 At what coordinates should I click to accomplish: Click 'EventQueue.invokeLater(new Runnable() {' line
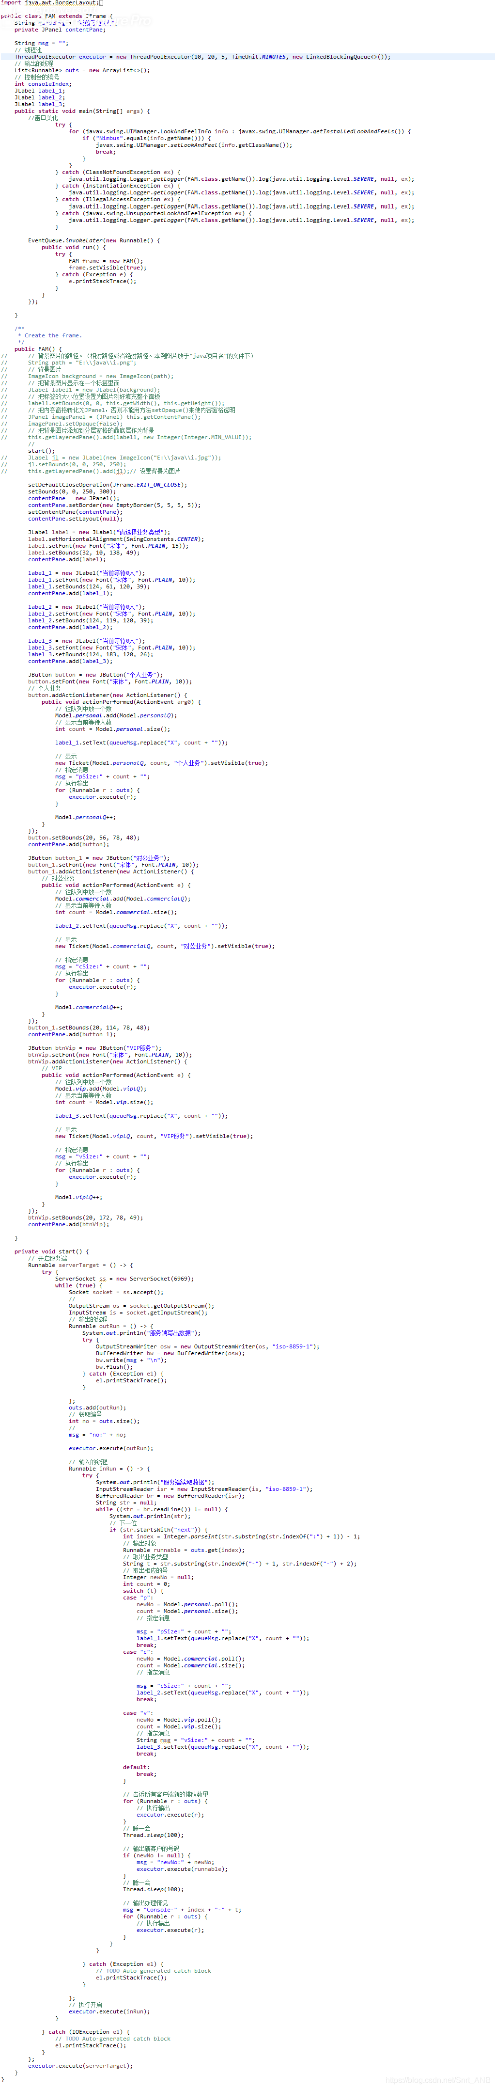pyautogui.click(x=94, y=240)
